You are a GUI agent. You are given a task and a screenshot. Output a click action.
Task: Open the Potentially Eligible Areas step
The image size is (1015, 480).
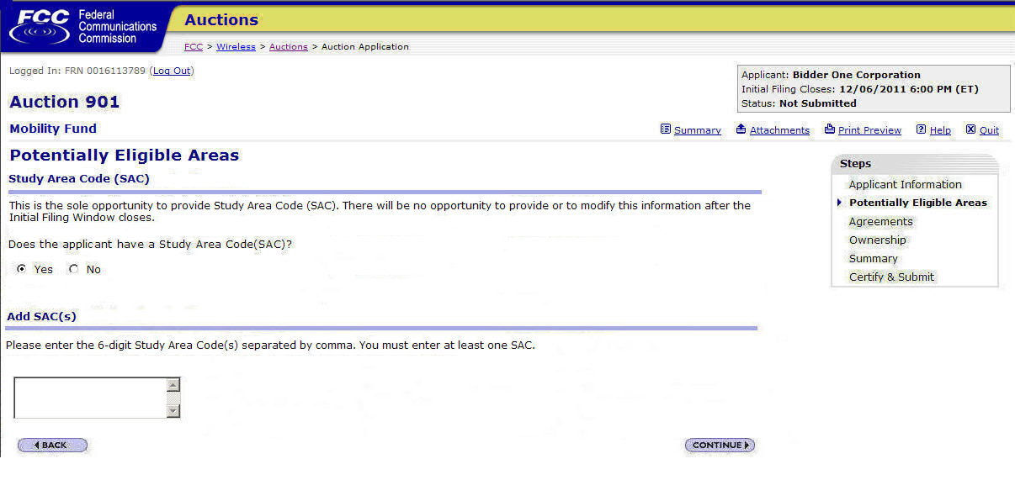[x=918, y=203]
